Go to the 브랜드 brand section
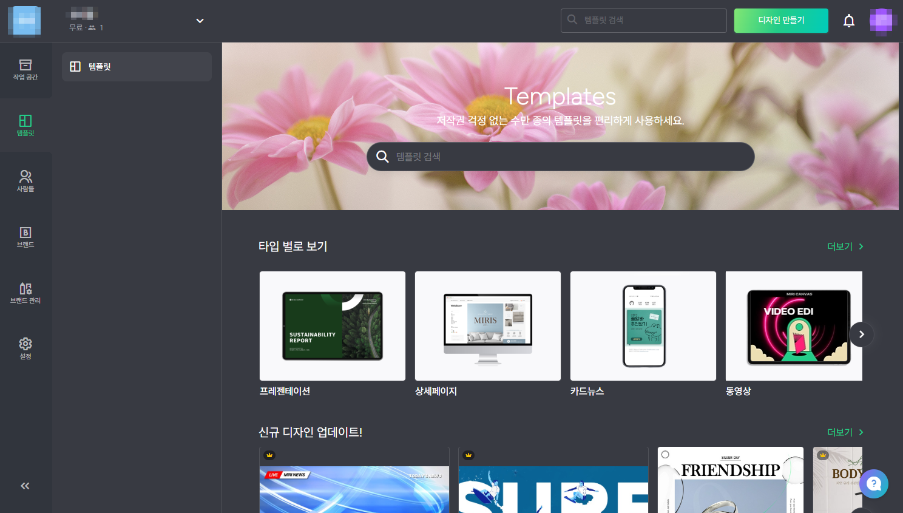903x513 pixels. (25, 237)
